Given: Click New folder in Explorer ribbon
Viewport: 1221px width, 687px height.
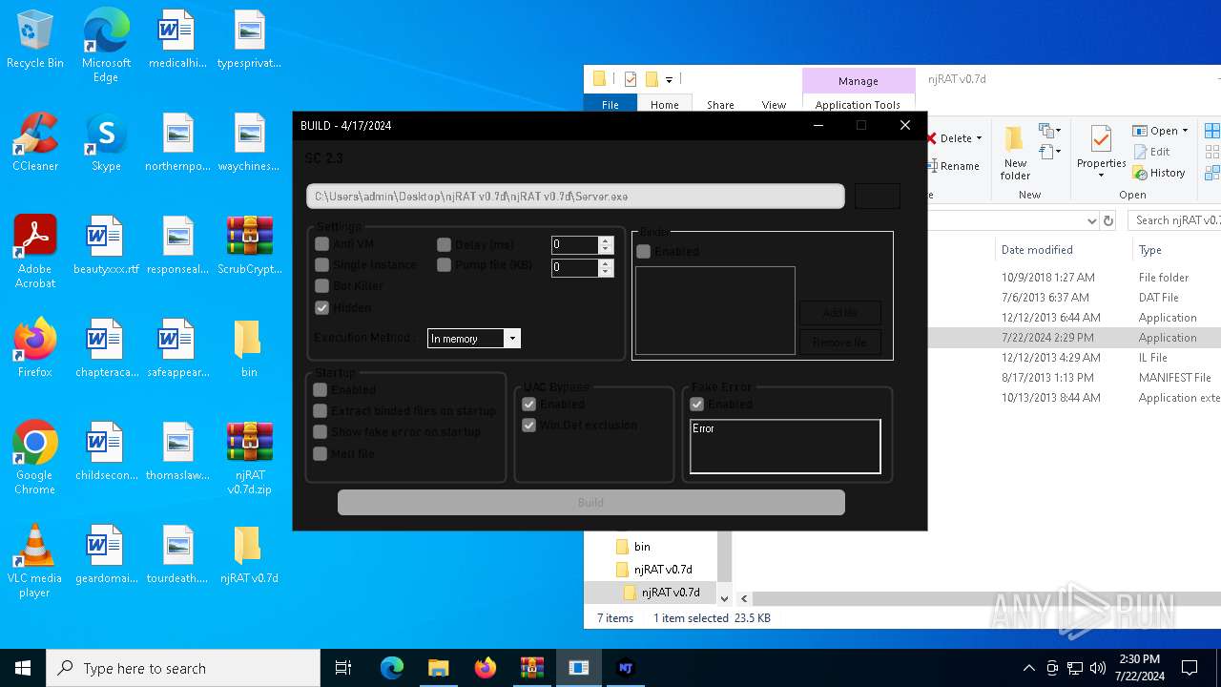Looking at the screenshot, I should (1015, 153).
